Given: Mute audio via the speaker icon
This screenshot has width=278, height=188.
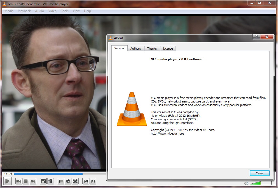Looking at the screenshot, I should (246, 183).
